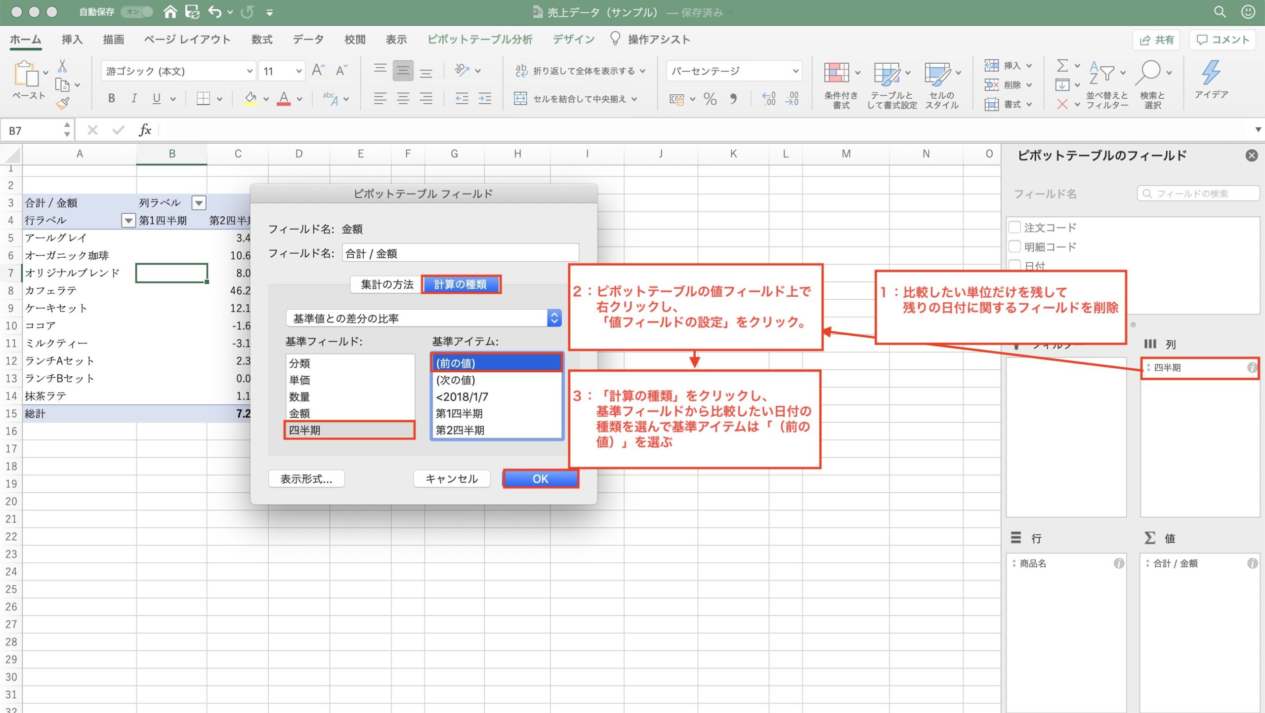This screenshot has height=713, width=1265.
Task: Select 数量 in 基準フィールド list
Action: click(x=350, y=396)
